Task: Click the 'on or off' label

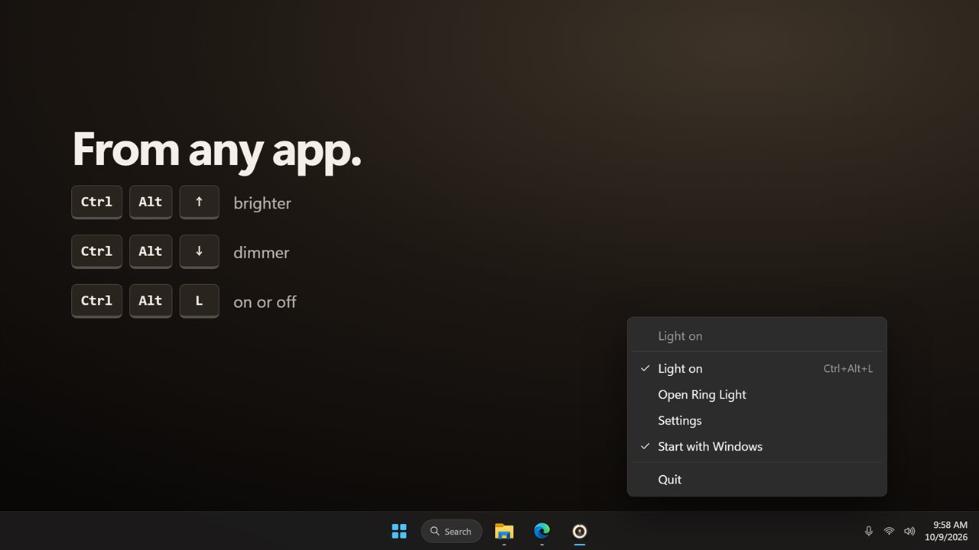Action: coord(265,302)
